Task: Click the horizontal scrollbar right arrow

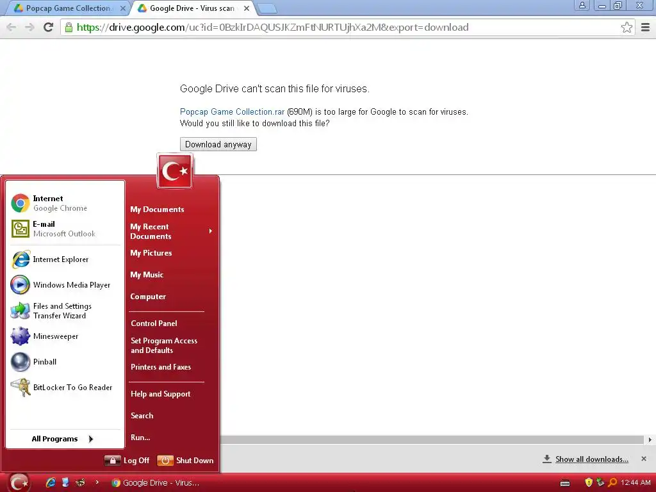Action: [x=650, y=439]
